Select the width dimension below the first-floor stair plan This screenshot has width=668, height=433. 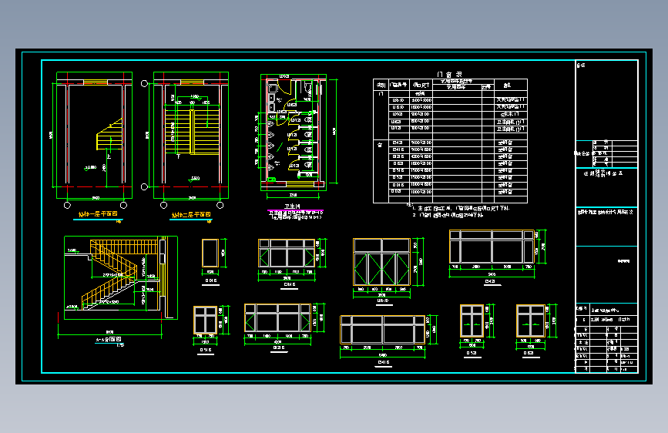(x=96, y=198)
